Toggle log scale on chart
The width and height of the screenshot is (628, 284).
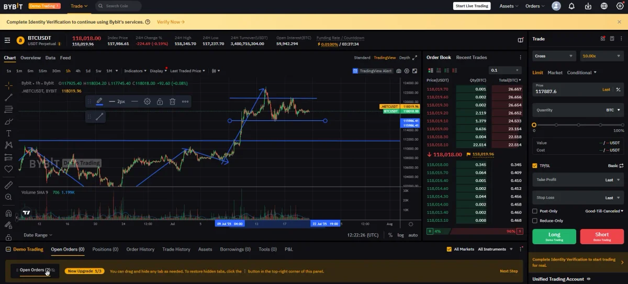point(401,235)
